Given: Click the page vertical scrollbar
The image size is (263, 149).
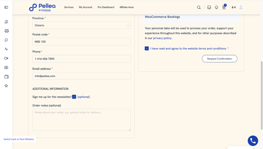Looking at the screenshot, I should pyautogui.click(x=262, y=95).
